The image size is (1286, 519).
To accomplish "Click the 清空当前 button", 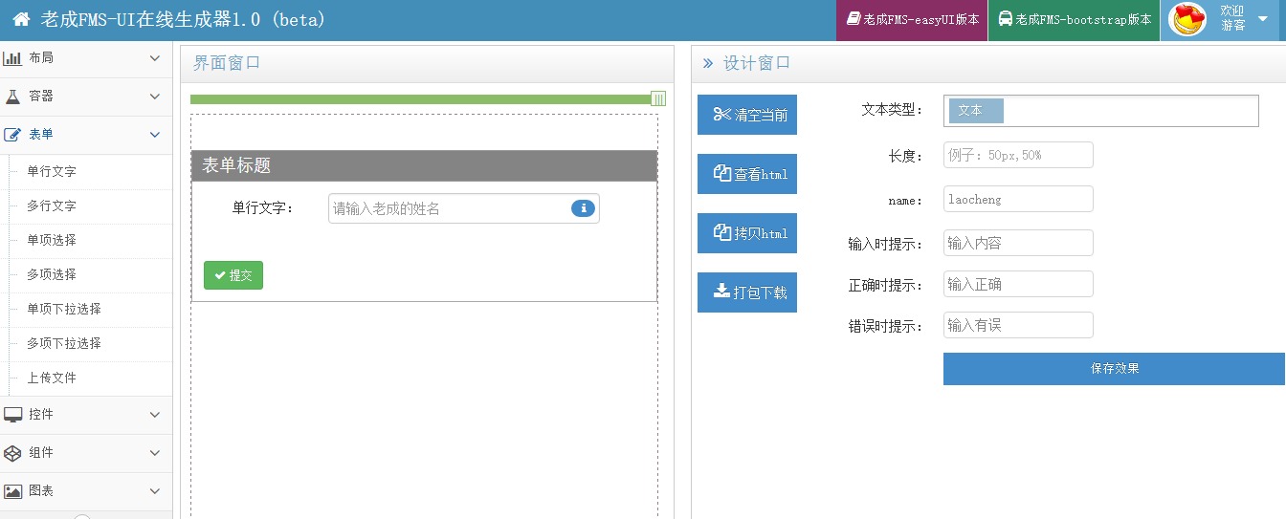I will click(747, 115).
